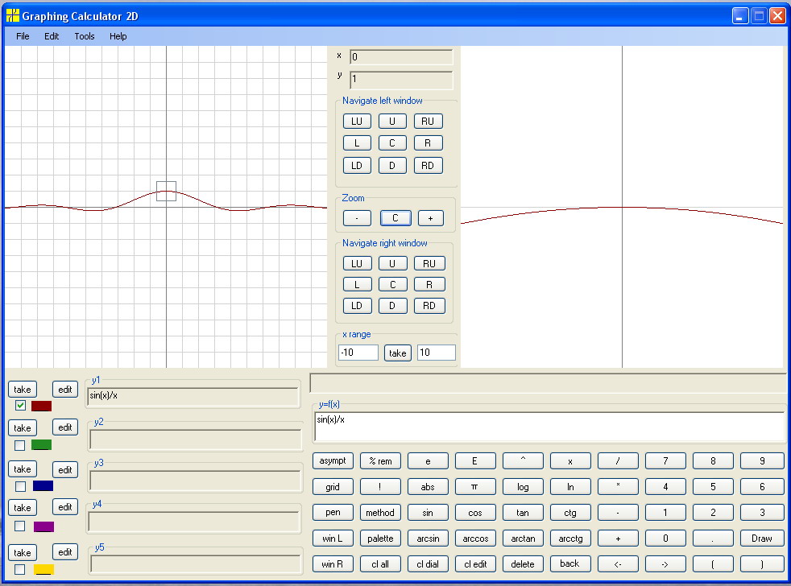Insert the sin function
The width and height of the screenshot is (791, 586).
428,513
